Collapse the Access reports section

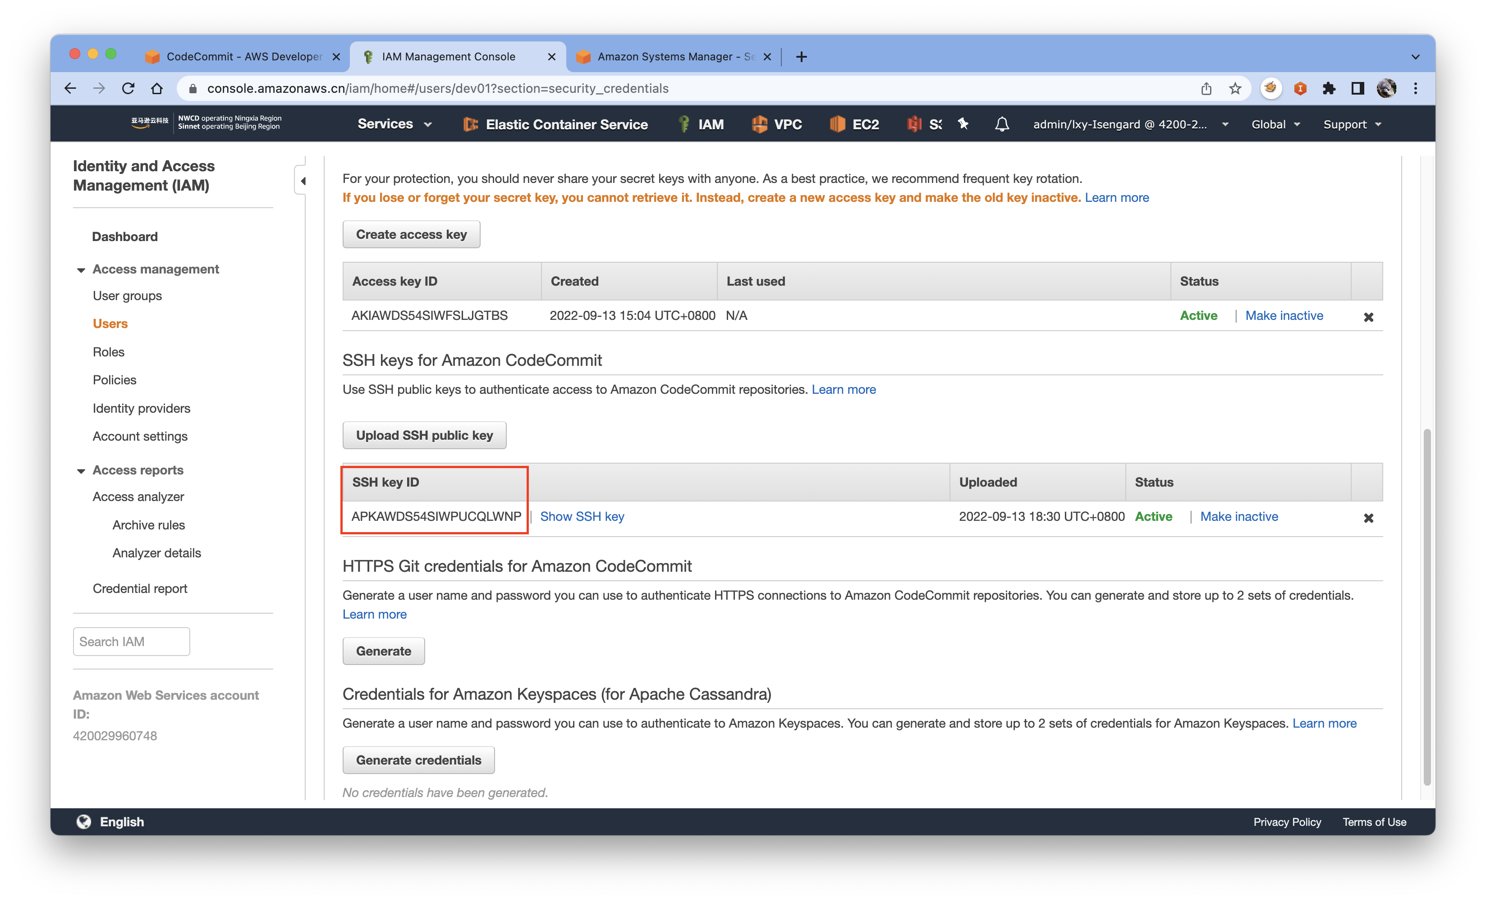[81, 470]
